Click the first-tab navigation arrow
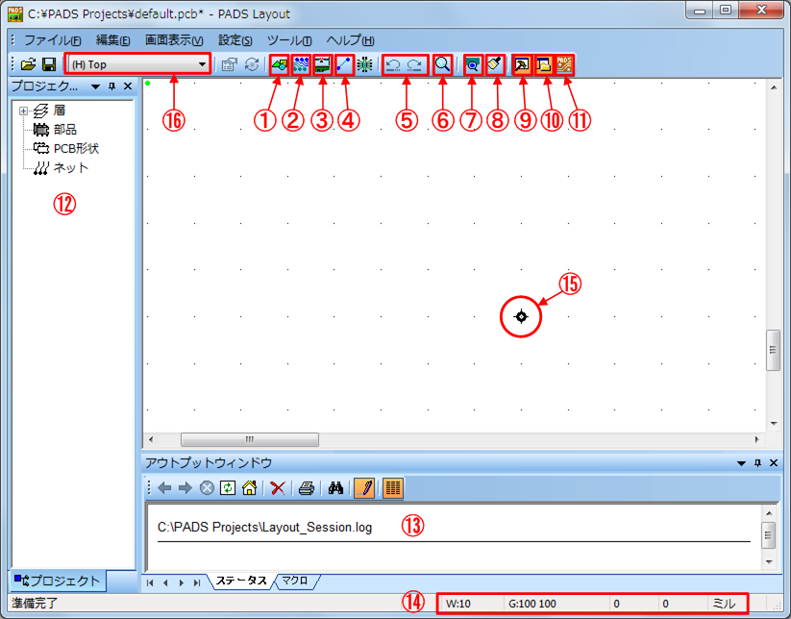Screen dimensions: 791x619 pos(150,582)
